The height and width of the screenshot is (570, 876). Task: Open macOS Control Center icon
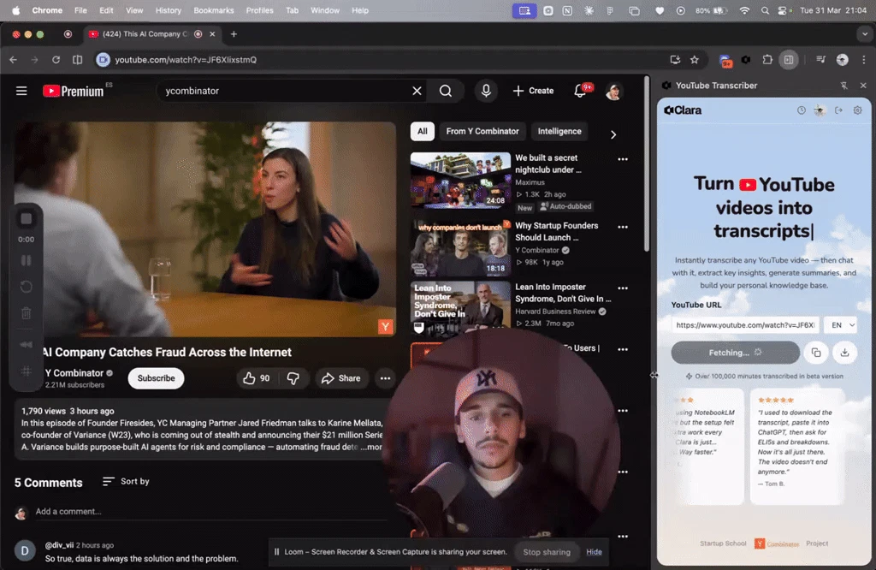784,10
